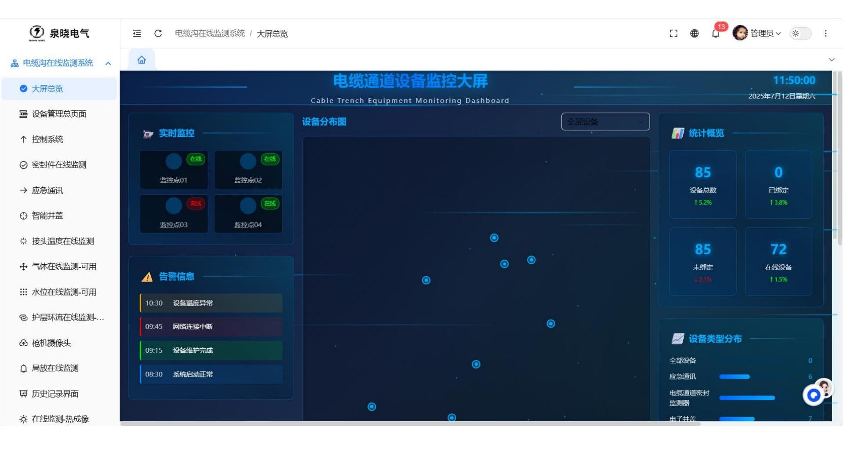Expand the tabs bar chevron at far right
844x475 pixels.
[831, 60]
